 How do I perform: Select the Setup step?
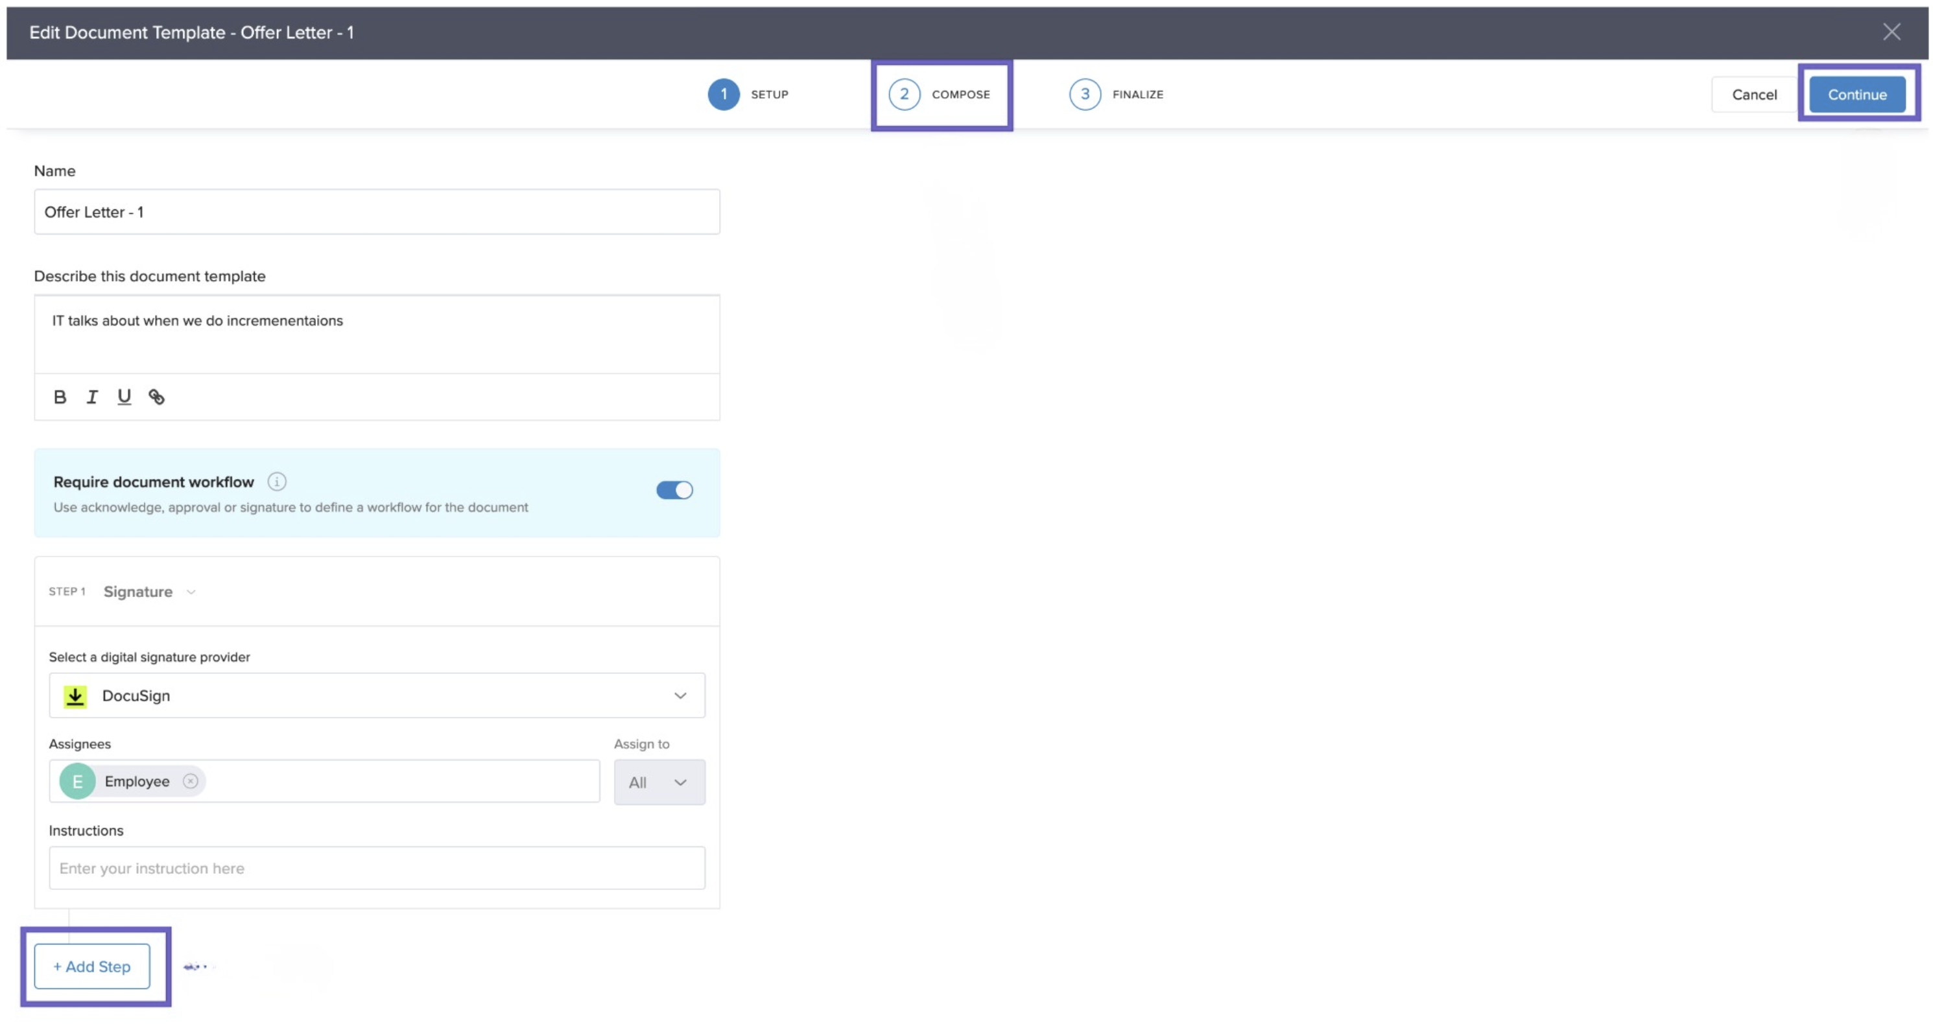(x=748, y=95)
